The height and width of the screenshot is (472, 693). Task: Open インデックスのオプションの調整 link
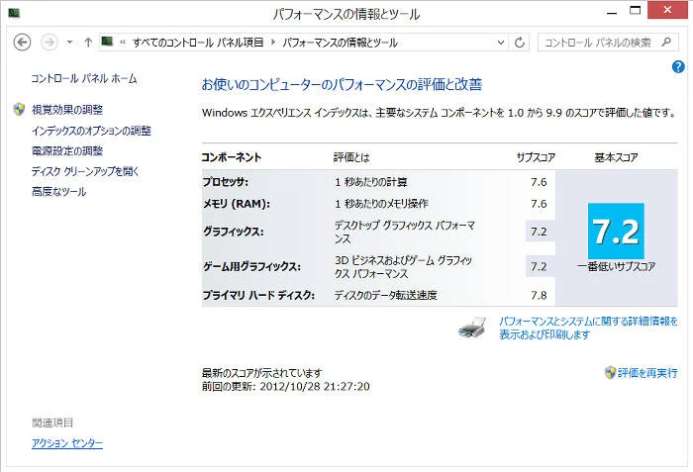click(x=91, y=131)
